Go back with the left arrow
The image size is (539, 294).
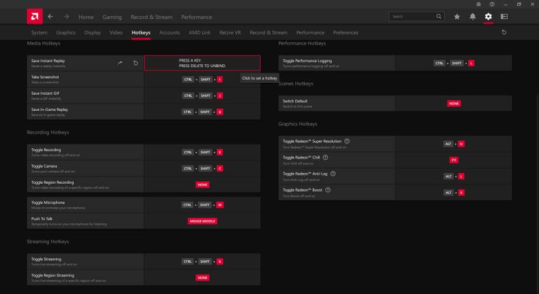(50, 17)
